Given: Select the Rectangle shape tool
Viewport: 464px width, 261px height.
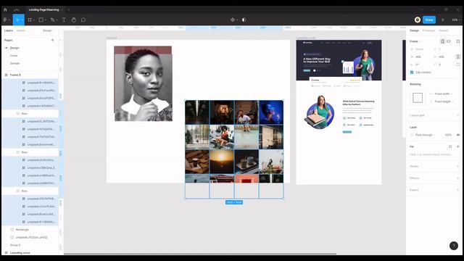Looking at the screenshot, I should coord(41,20).
